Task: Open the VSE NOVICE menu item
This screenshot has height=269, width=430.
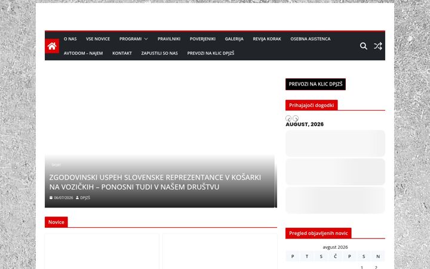Action: pyautogui.click(x=98, y=39)
